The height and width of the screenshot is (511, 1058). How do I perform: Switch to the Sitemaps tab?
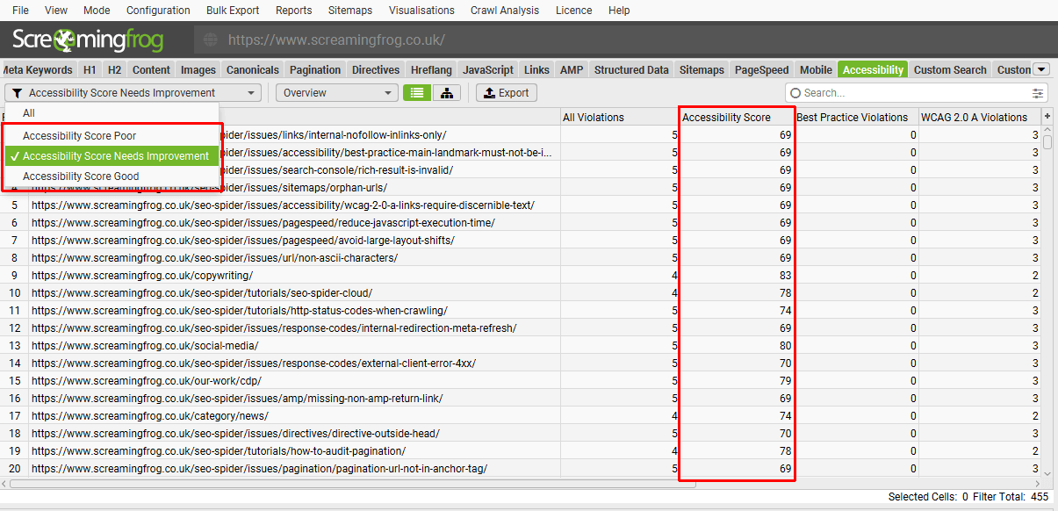tap(702, 70)
